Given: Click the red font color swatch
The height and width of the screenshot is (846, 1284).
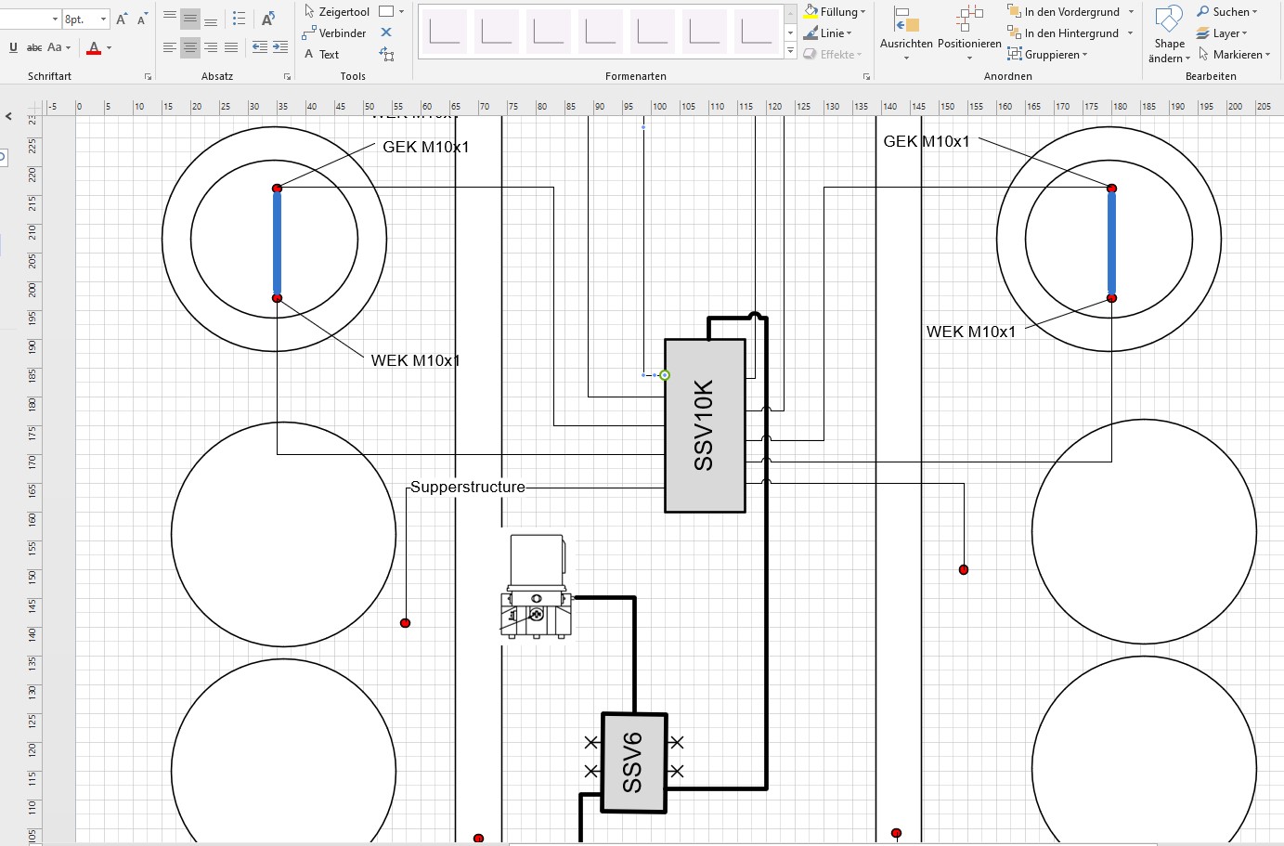Looking at the screenshot, I should click(94, 47).
